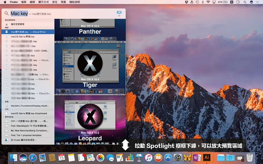Screen dimensions: 263x164
Task: Open Reminders with the red badge
Action: click(81, 158)
